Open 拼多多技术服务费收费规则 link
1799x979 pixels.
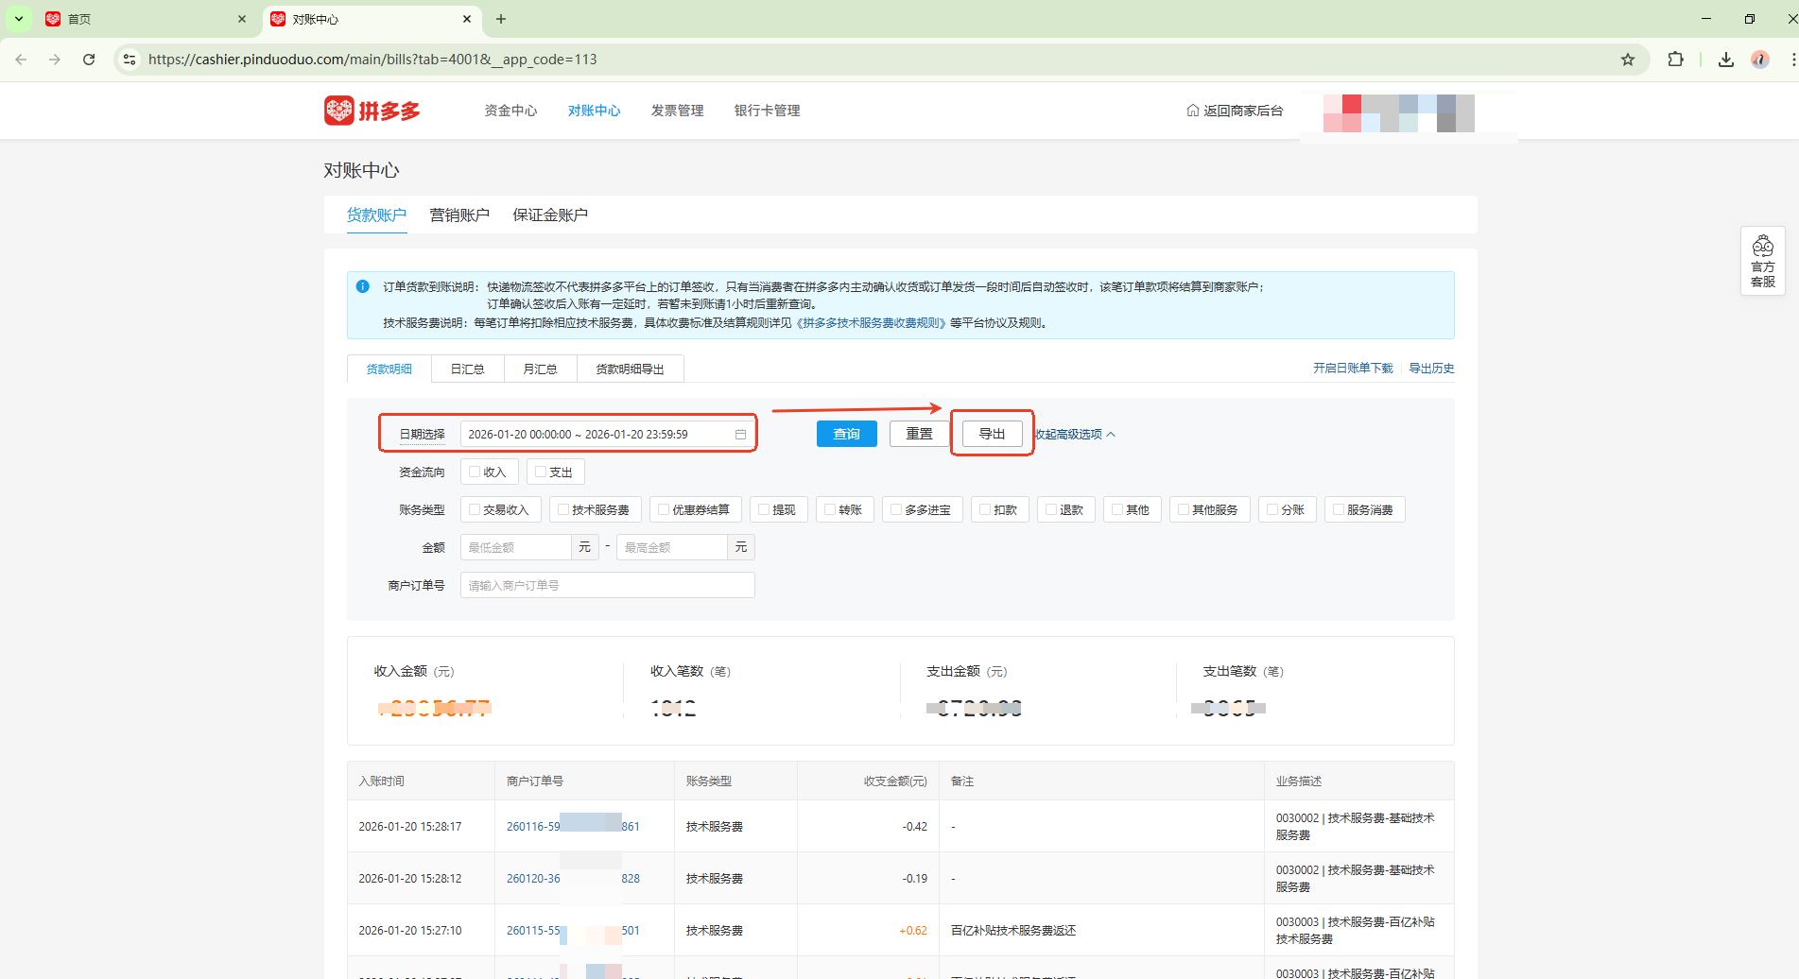pyautogui.click(x=870, y=323)
